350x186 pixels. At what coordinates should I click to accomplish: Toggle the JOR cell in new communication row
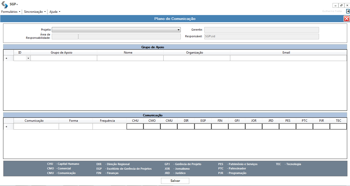pyautogui.click(x=254, y=127)
